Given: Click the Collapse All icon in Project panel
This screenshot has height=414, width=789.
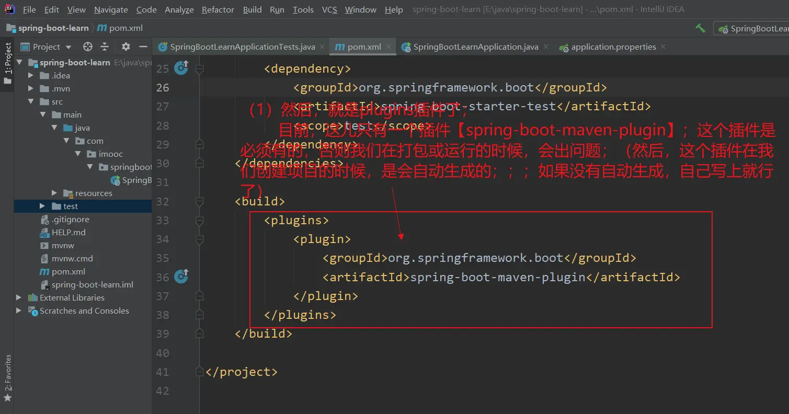Looking at the screenshot, I should click(105, 47).
